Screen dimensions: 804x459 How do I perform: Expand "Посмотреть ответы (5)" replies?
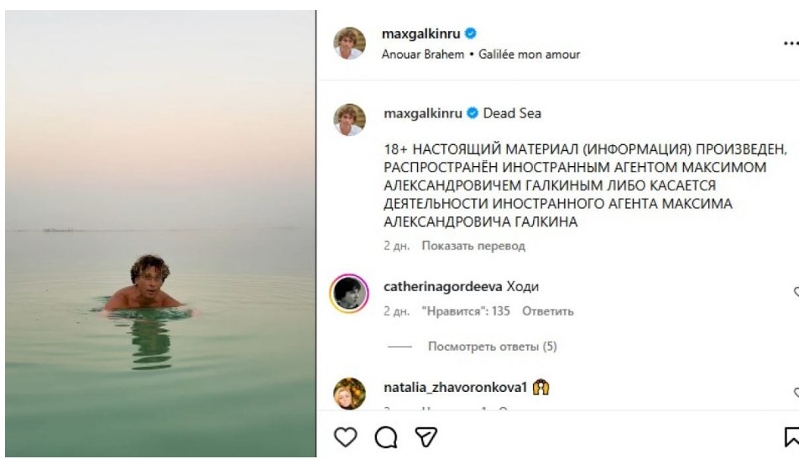(x=492, y=346)
